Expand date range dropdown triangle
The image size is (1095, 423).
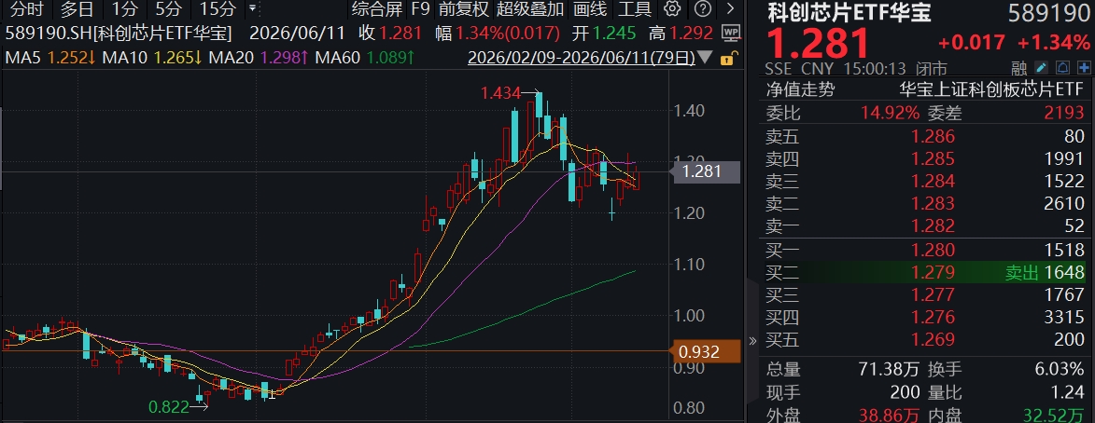(x=706, y=57)
